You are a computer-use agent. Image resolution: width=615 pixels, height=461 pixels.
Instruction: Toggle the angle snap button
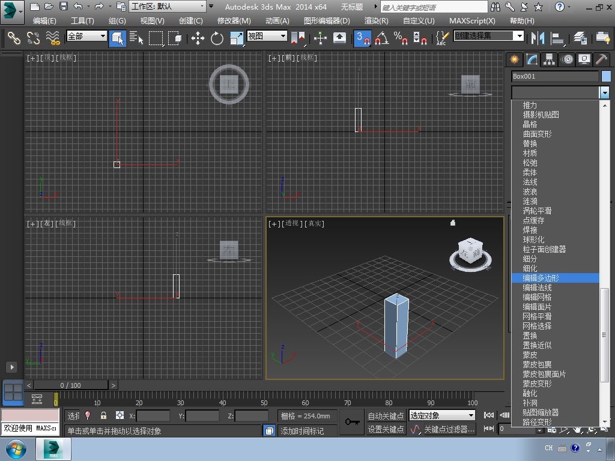pyautogui.click(x=381, y=38)
